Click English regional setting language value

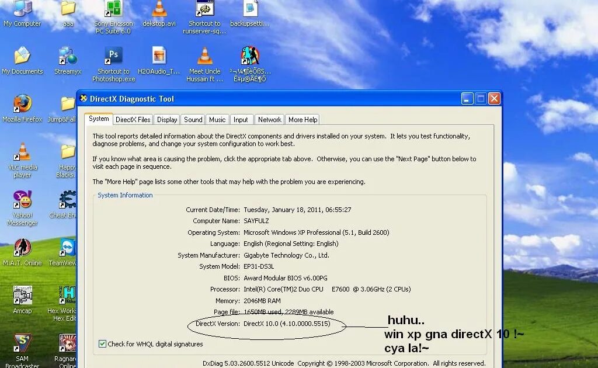(291, 244)
